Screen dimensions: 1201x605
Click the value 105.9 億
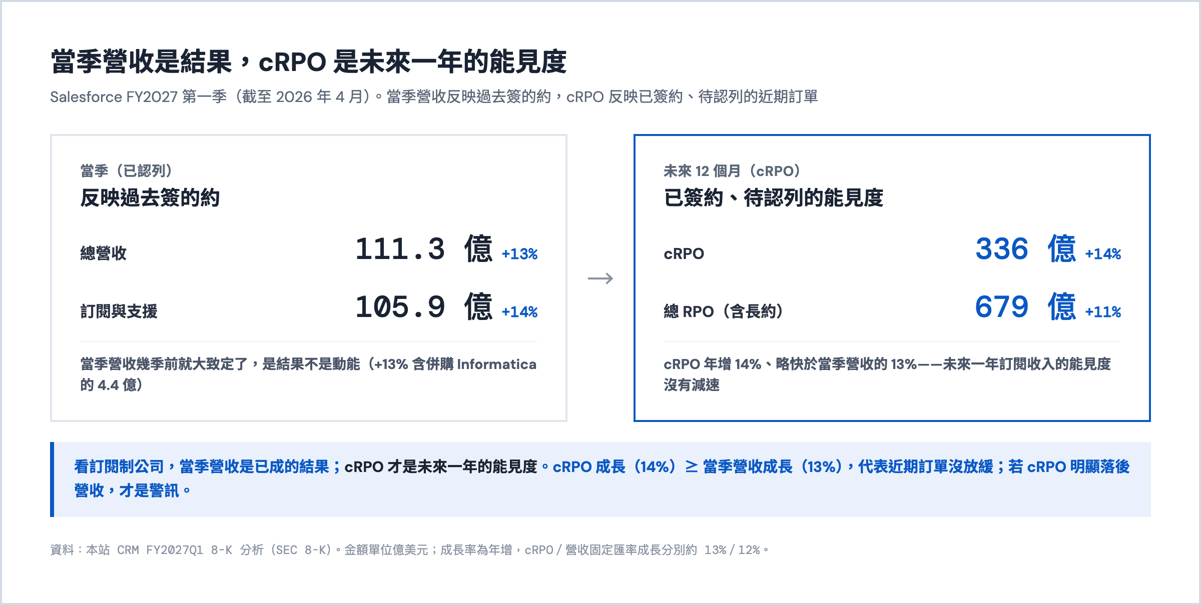pyautogui.click(x=424, y=306)
